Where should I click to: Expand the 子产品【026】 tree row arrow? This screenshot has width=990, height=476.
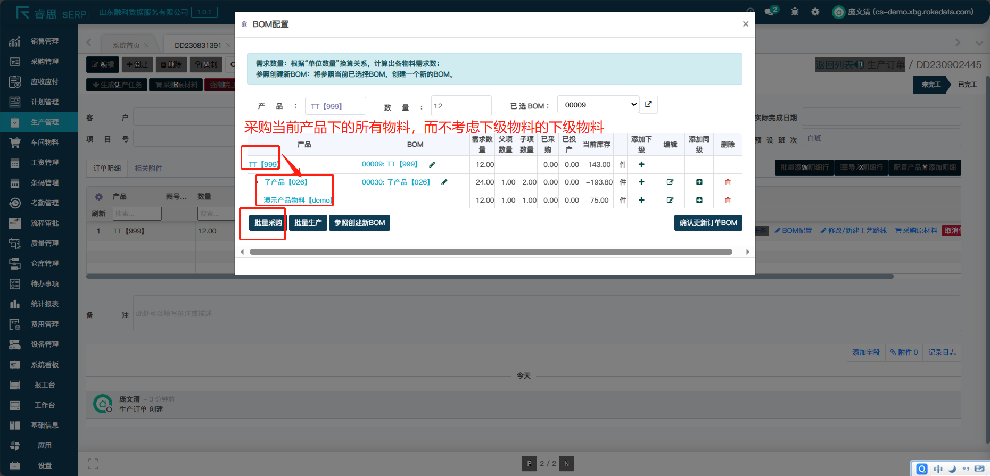257,182
